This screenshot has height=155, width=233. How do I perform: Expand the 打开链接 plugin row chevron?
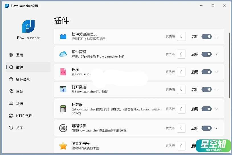(x=216, y=89)
